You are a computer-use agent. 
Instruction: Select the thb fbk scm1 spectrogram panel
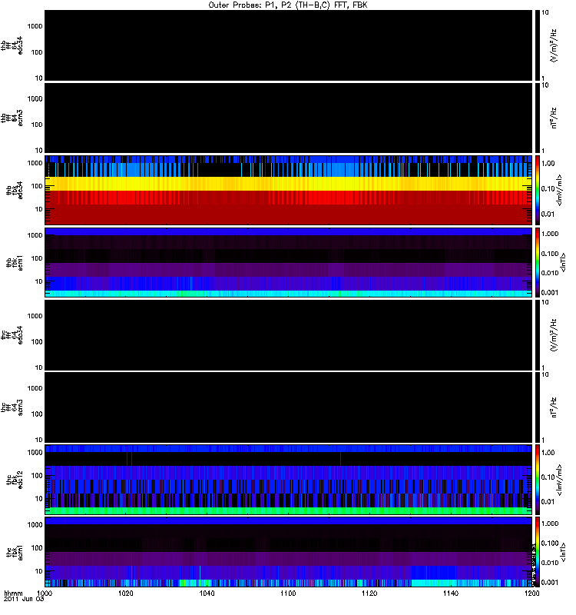point(288,262)
